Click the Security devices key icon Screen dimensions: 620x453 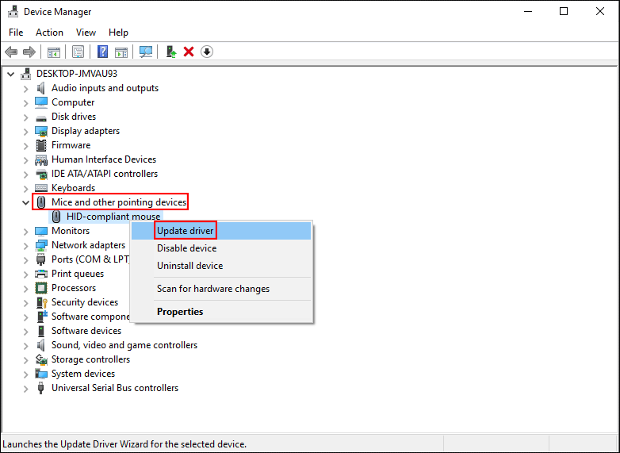(x=40, y=302)
